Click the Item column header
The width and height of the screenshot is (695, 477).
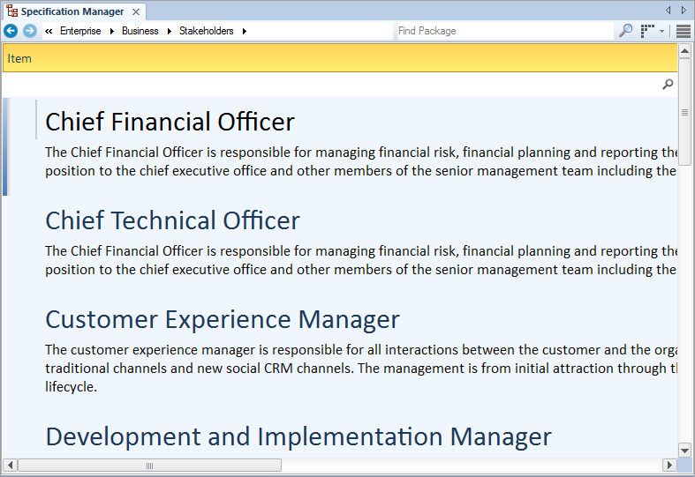(x=19, y=59)
